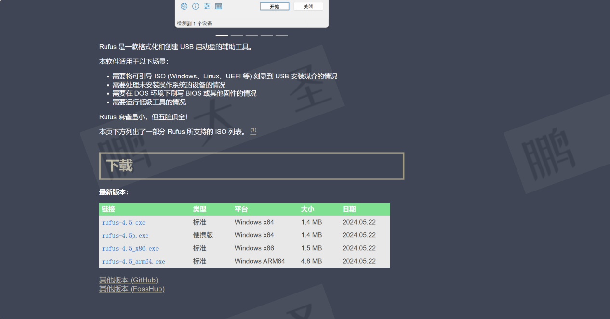Click the 链接 column header
This screenshot has width=610, height=319.
coord(108,209)
